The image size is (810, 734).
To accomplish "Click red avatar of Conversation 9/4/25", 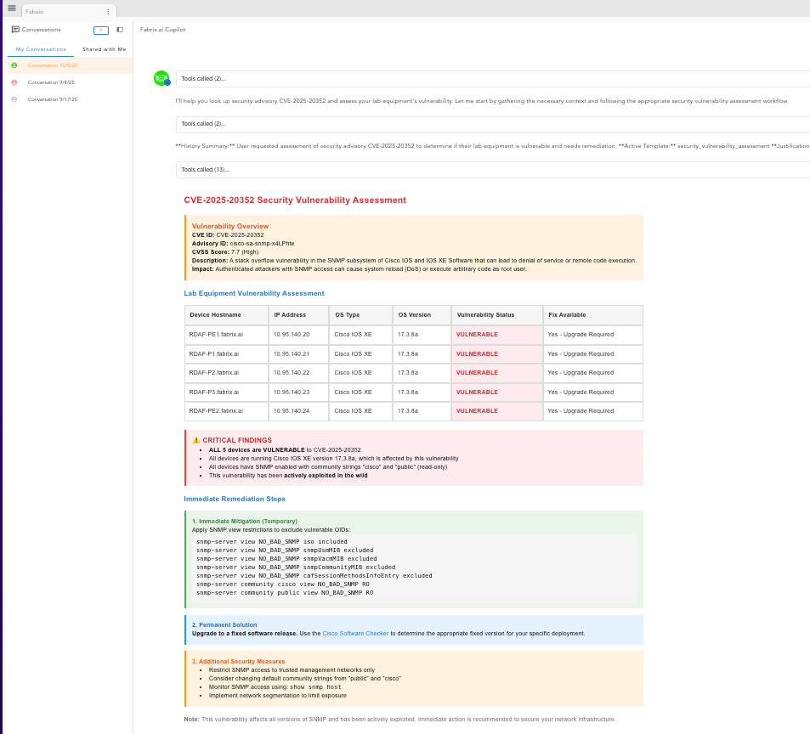I will click(14, 82).
